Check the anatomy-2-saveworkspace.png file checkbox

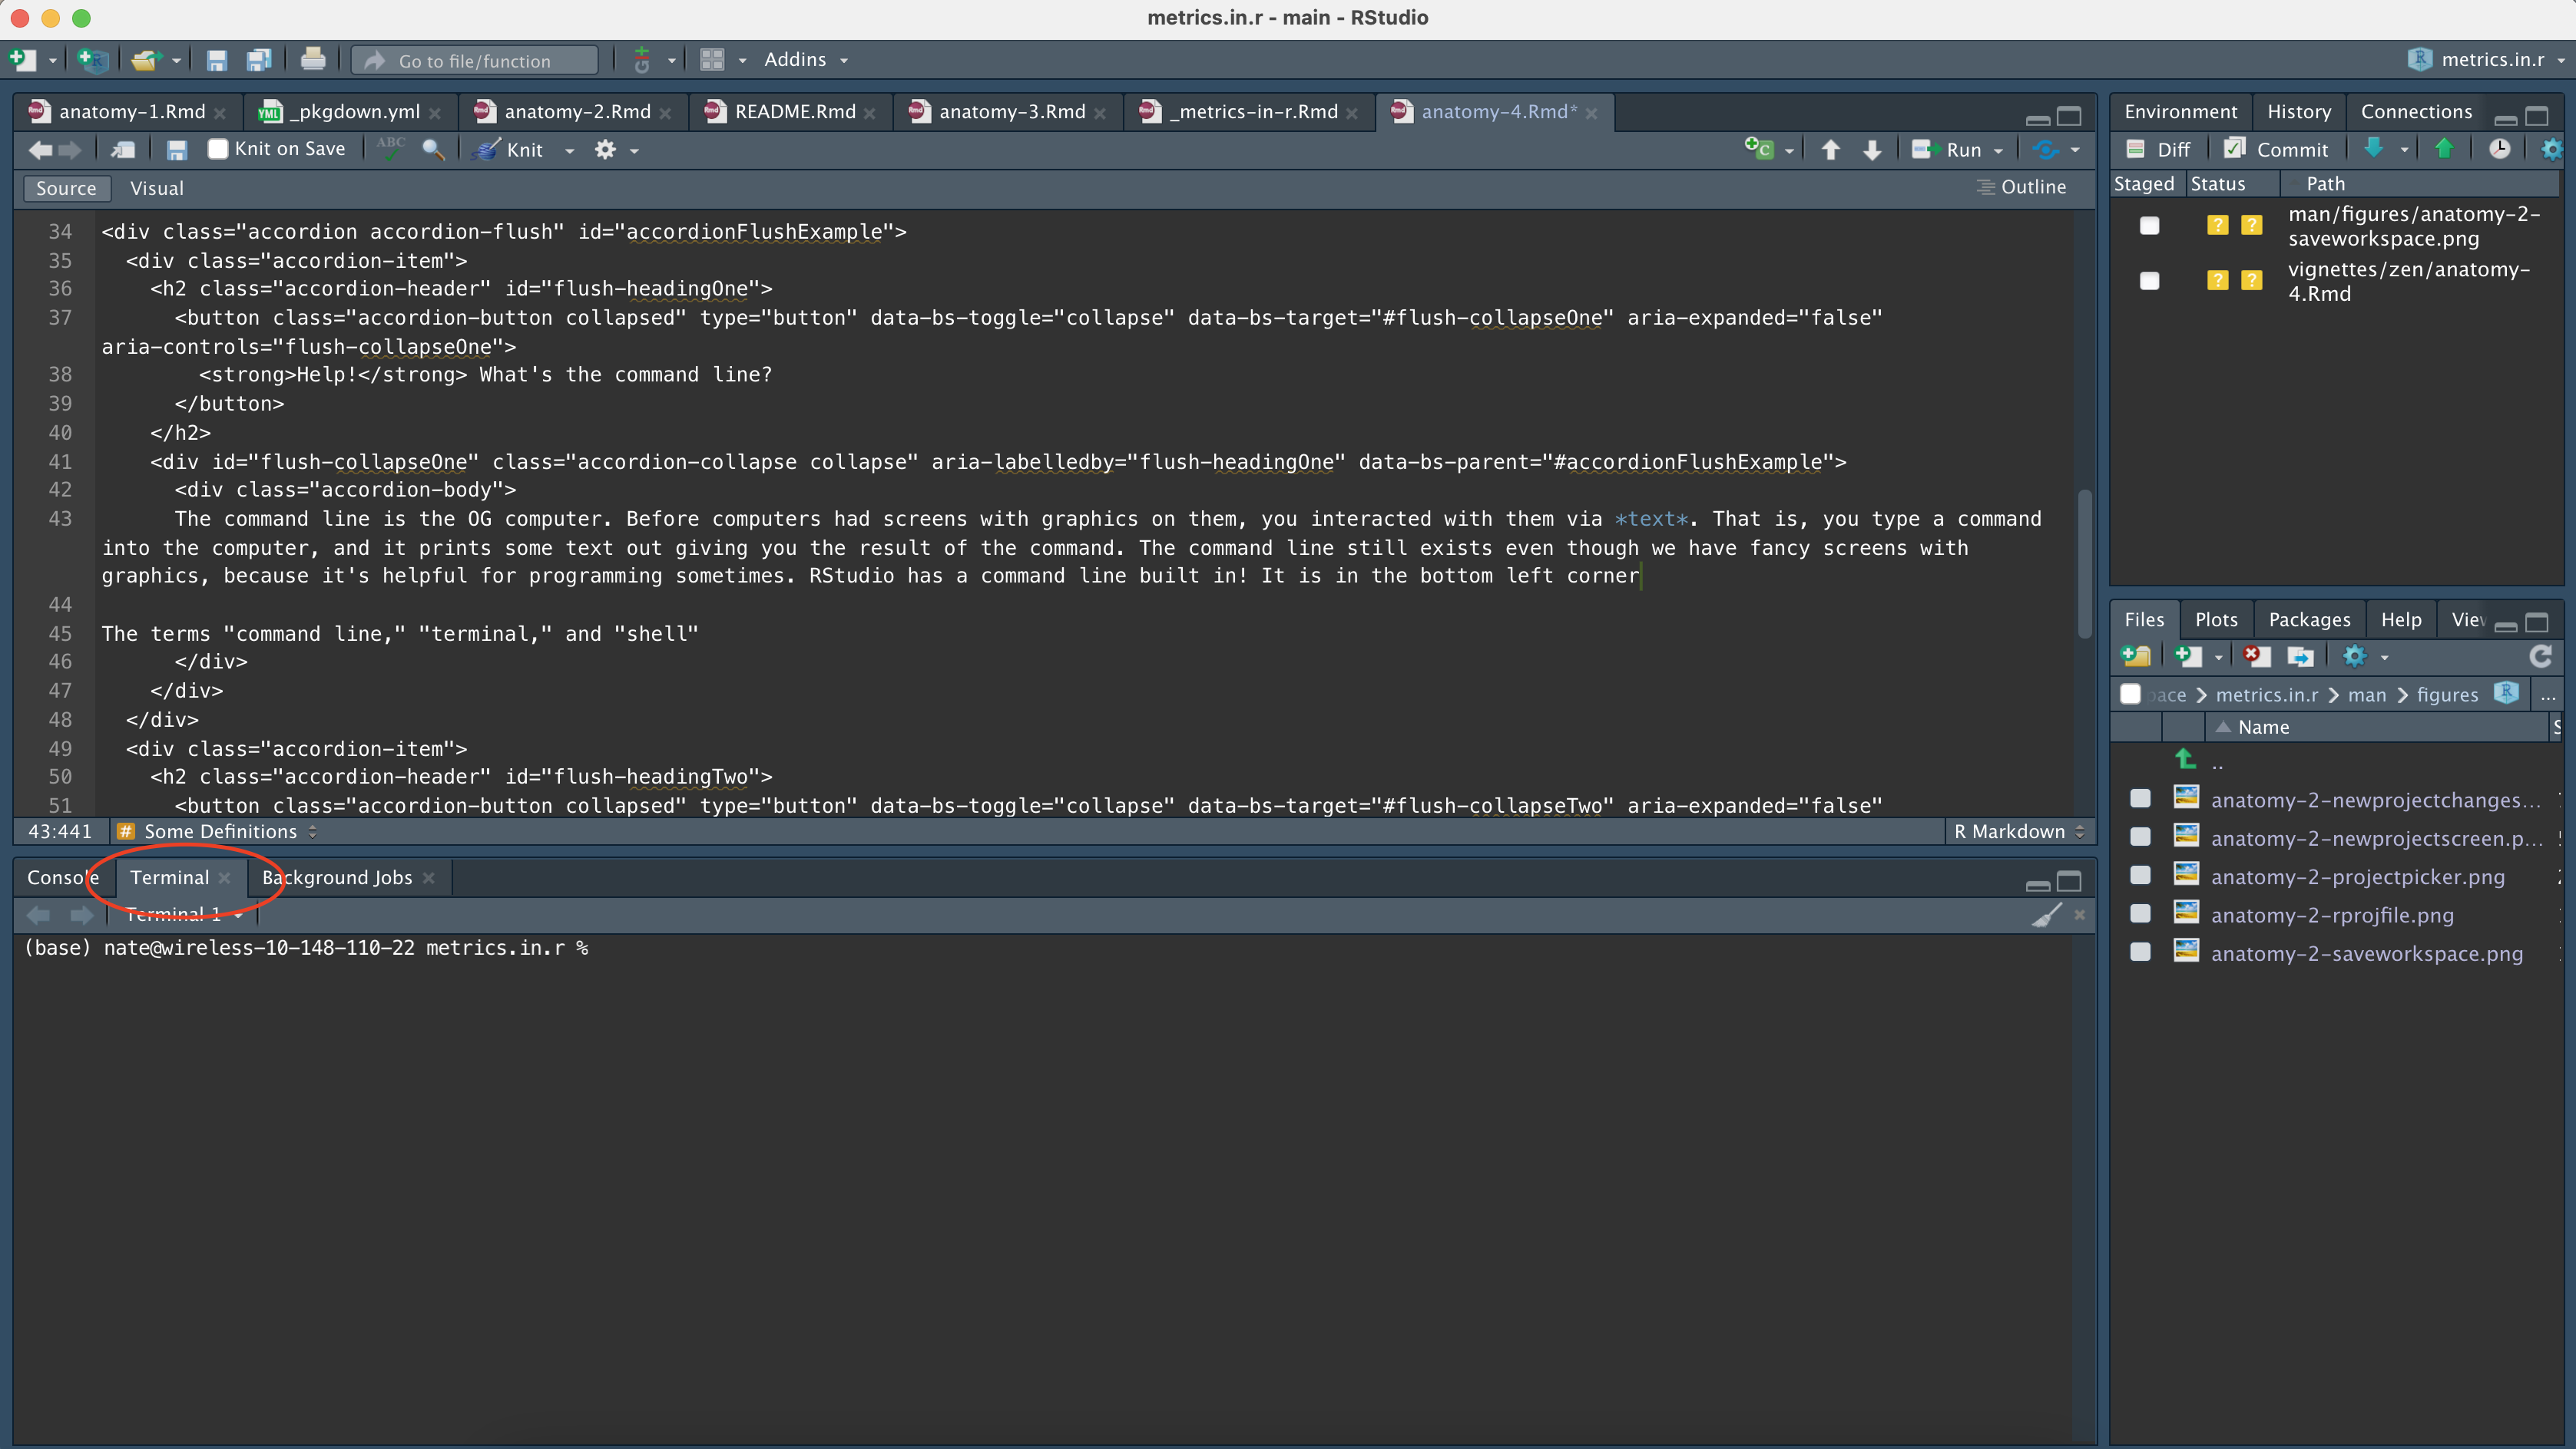pyautogui.click(x=2140, y=952)
